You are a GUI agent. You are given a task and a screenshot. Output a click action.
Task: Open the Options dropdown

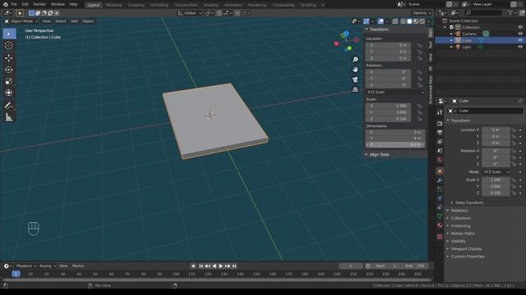pyautogui.click(x=422, y=13)
